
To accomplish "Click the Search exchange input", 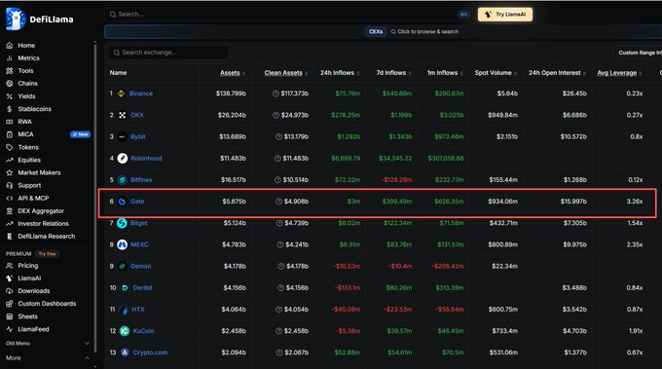I will point(168,53).
